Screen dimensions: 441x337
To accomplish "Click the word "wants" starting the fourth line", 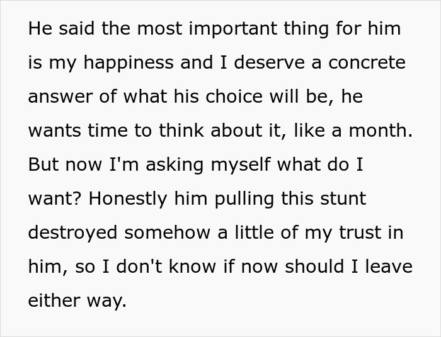I will 54,132.
